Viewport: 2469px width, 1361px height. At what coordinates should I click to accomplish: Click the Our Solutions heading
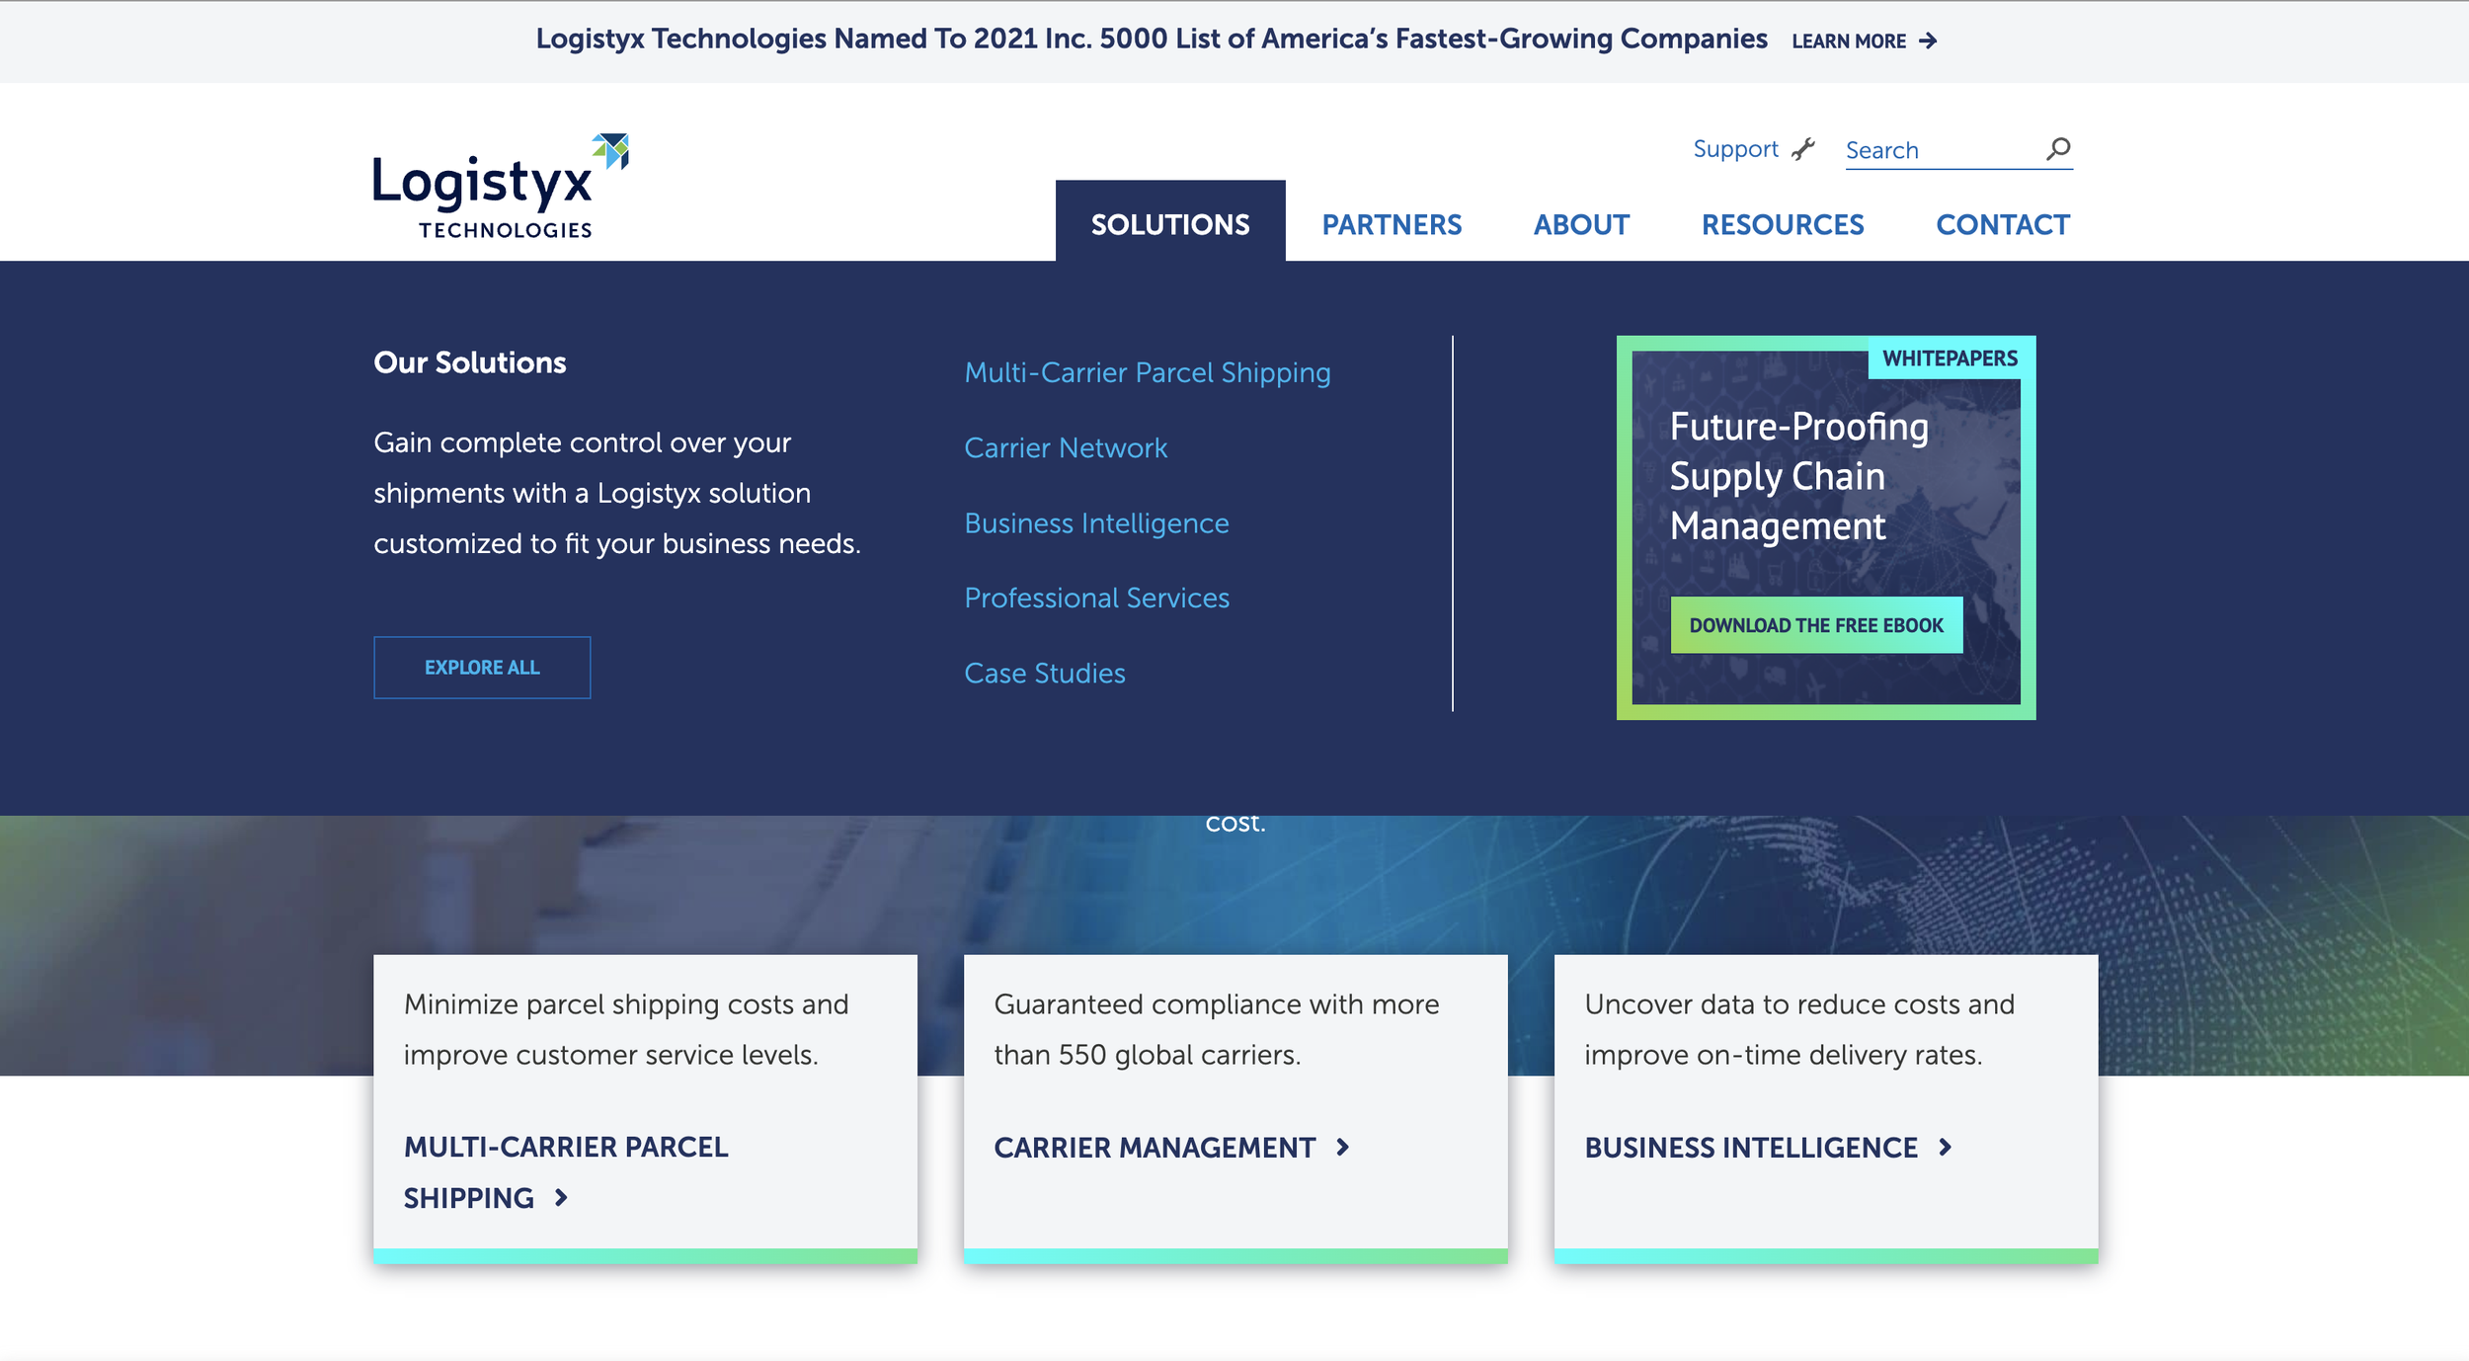pyautogui.click(x=470, y=362)
